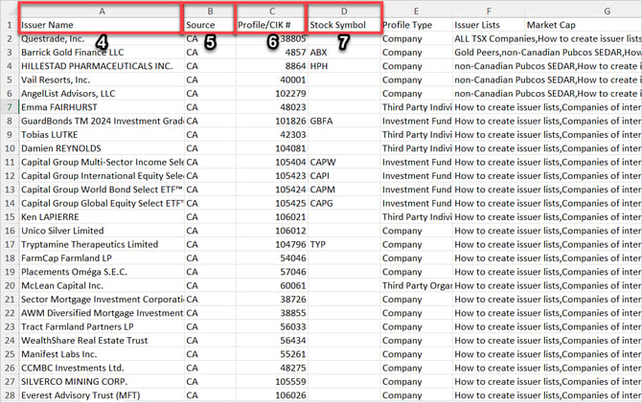Click the TYP stock symbol cell

[344, 244]
